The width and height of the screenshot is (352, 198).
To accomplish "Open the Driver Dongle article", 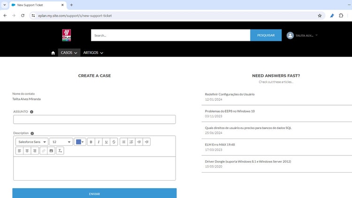I will point(248,161).
